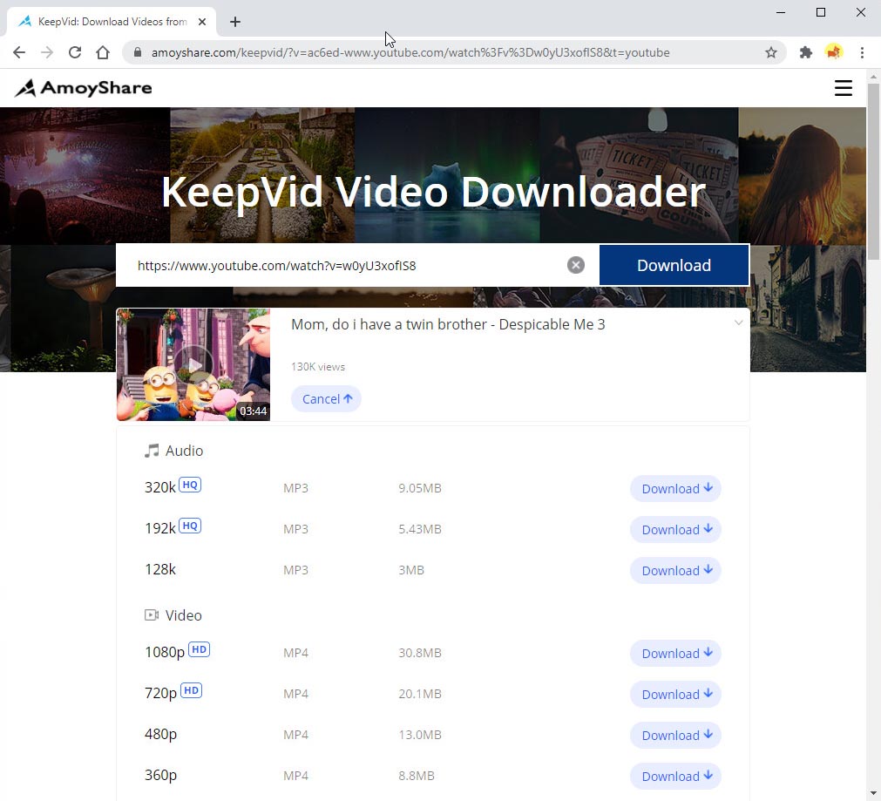881x801 pixels.
Task: Download the 480p MP4 video
Action: [675, 736]
